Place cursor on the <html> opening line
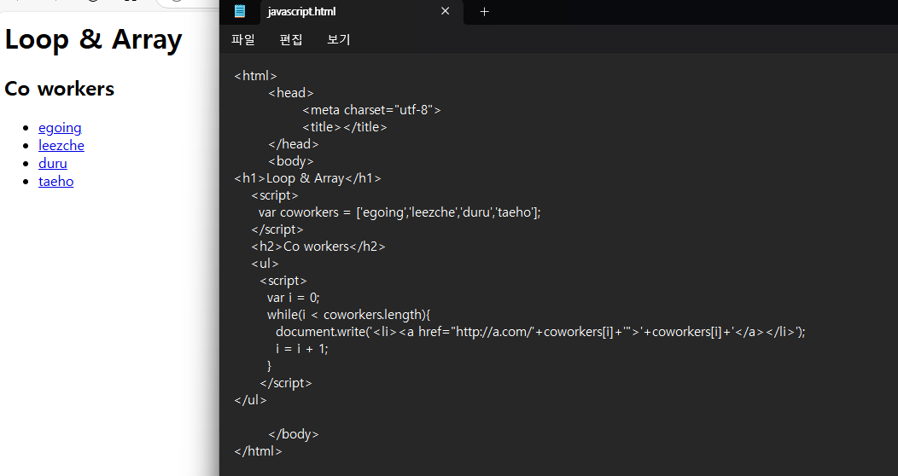This screenshot has height=476, width=898. point(255,76)
